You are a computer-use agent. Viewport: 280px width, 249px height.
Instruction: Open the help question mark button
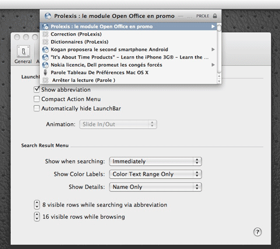click(257, 232)
